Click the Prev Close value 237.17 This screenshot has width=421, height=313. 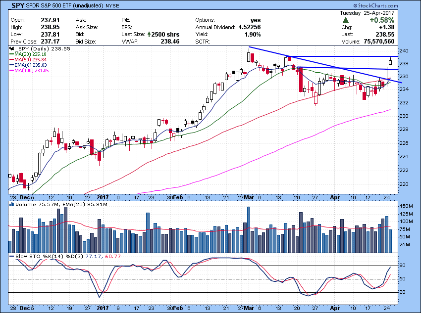[x=50, y=42]
